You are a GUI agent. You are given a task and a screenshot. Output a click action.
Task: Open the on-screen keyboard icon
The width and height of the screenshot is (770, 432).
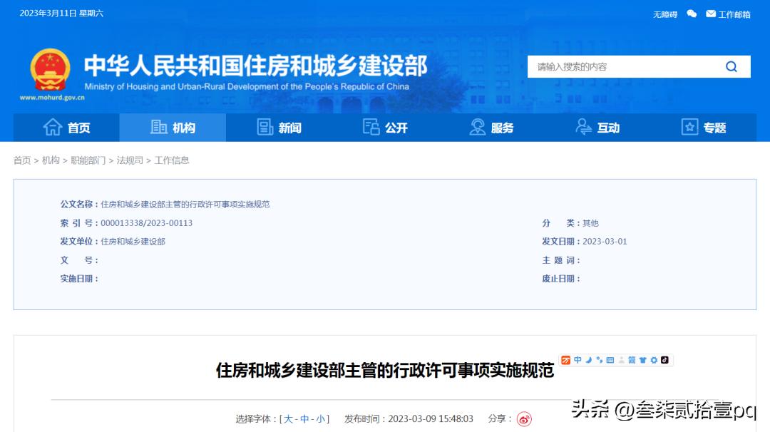coord(610,360)
